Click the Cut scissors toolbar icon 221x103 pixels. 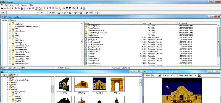[12, 8]
